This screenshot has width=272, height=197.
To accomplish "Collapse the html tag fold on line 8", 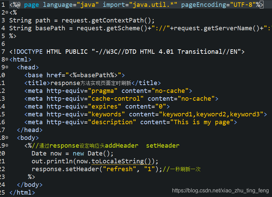I will pyautogui.click(x=7, y=59).
